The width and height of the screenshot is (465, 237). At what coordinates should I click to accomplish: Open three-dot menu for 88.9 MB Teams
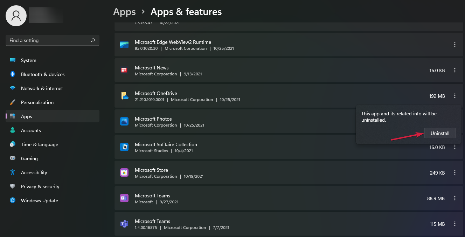455,198
